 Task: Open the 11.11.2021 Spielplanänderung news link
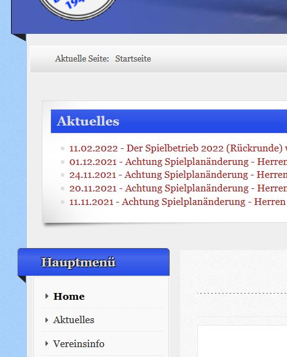pos(178,202)
